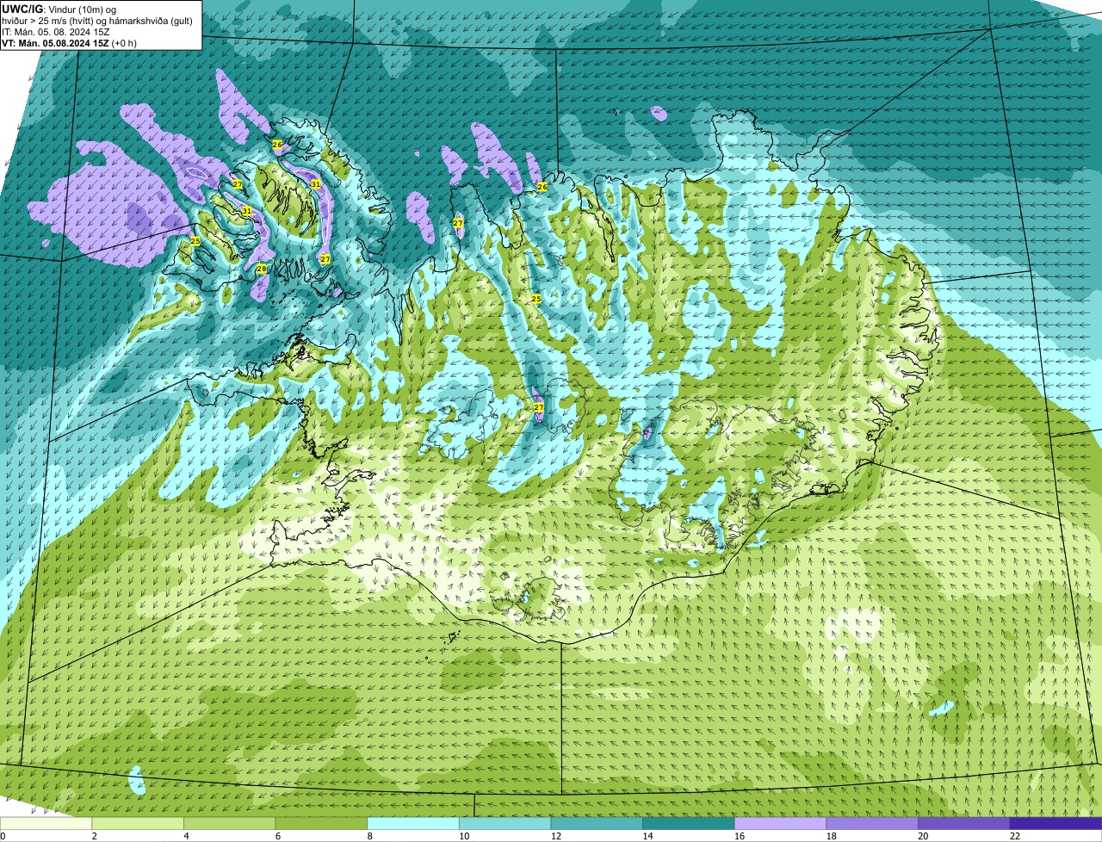
Task: Click the 0–2 m/s palest legend swatch
Action: (x=46, y=823)
